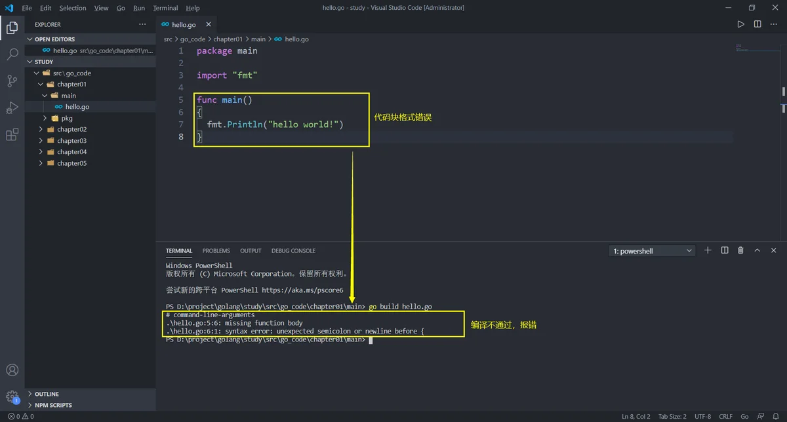
Task: Open the Explorer view in activity bar
Action: click(x=12, y=28)
